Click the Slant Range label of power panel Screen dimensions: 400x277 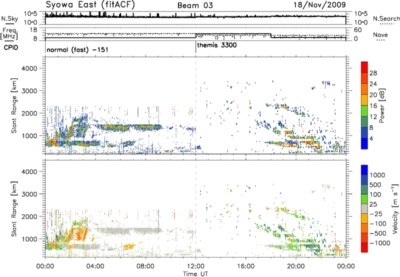click(14, 105)
